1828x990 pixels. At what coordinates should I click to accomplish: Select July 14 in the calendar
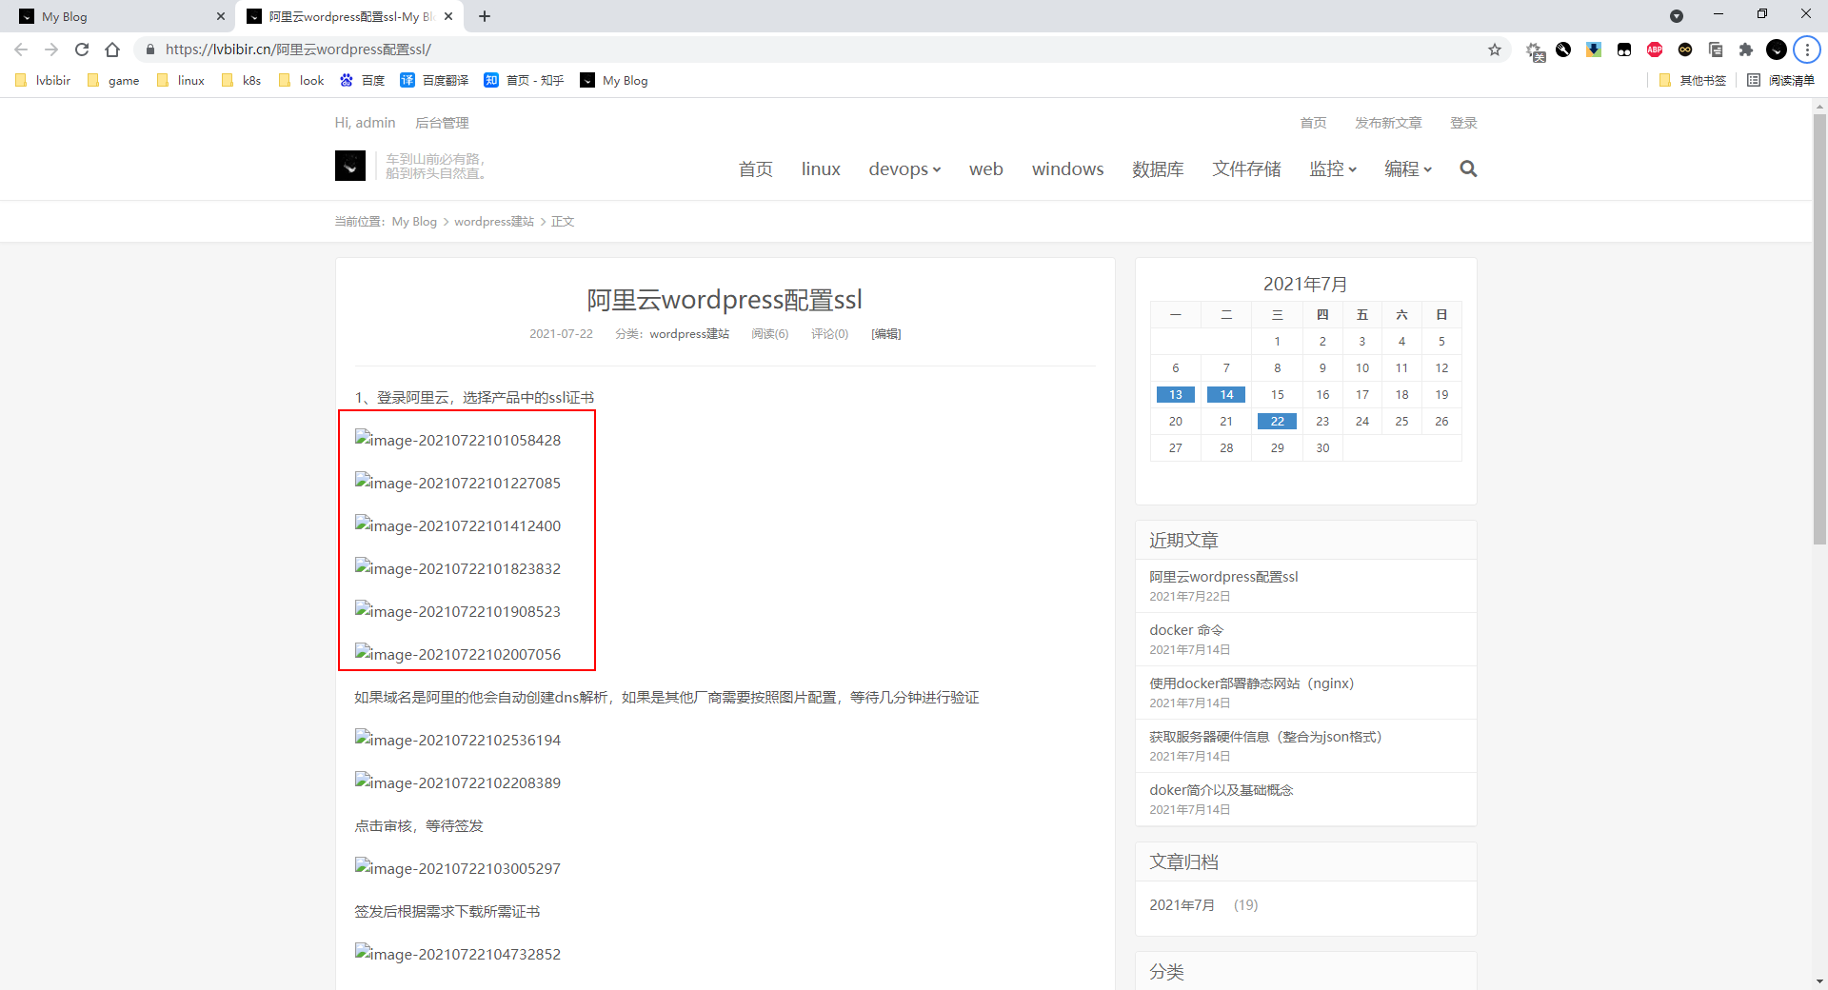[x=1226, y=395]
